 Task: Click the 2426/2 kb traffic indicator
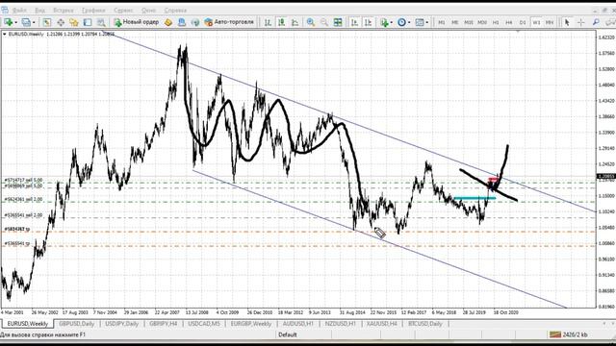pos(575,334)
